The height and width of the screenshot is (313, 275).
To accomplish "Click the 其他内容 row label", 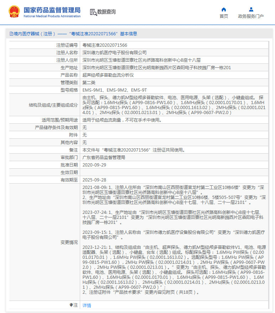I will pyautogui.click(x=69, y=143).
